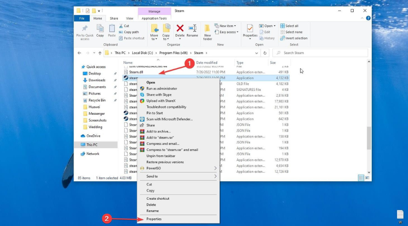The width and height of the screenshot is (408, 226).
Task: Choose Add to "steam.rar"
Action: pyautogui.click(x=160, y=137)
